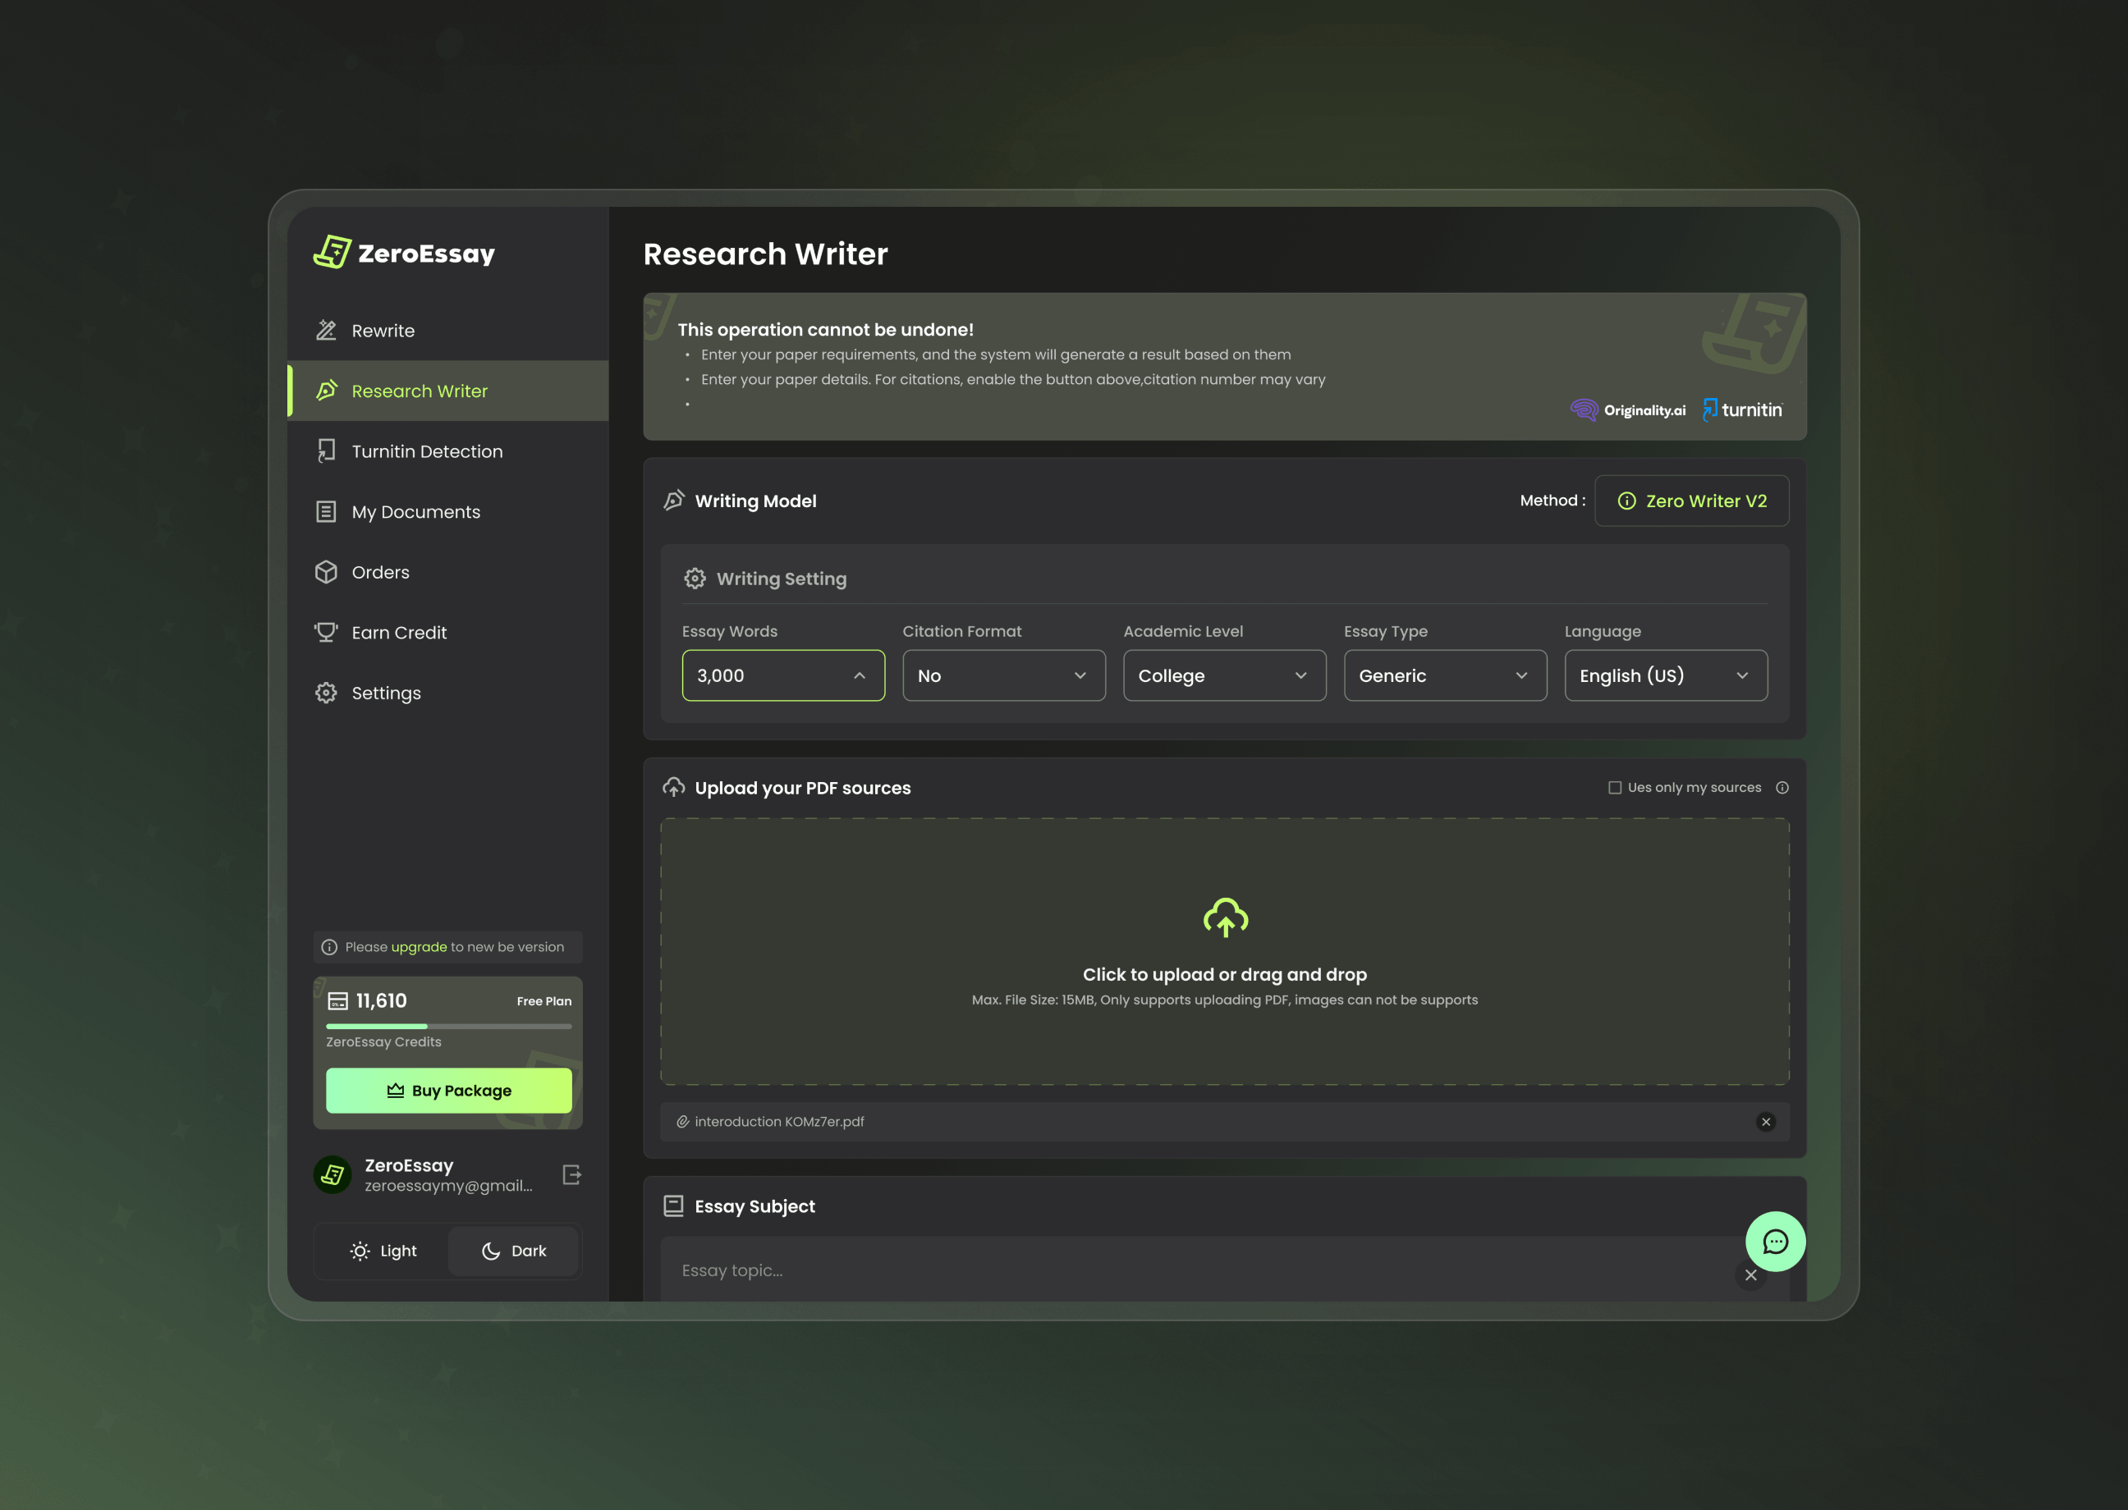Click the My Documents list icon
The image size is (2128, 1510).
coord(327,511)
